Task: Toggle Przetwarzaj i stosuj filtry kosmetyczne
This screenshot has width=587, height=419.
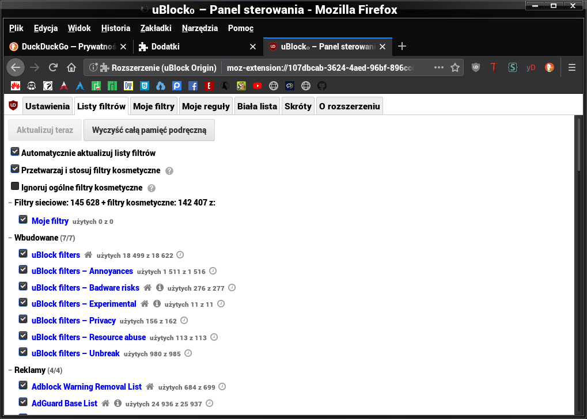Action: coord(15,169)
